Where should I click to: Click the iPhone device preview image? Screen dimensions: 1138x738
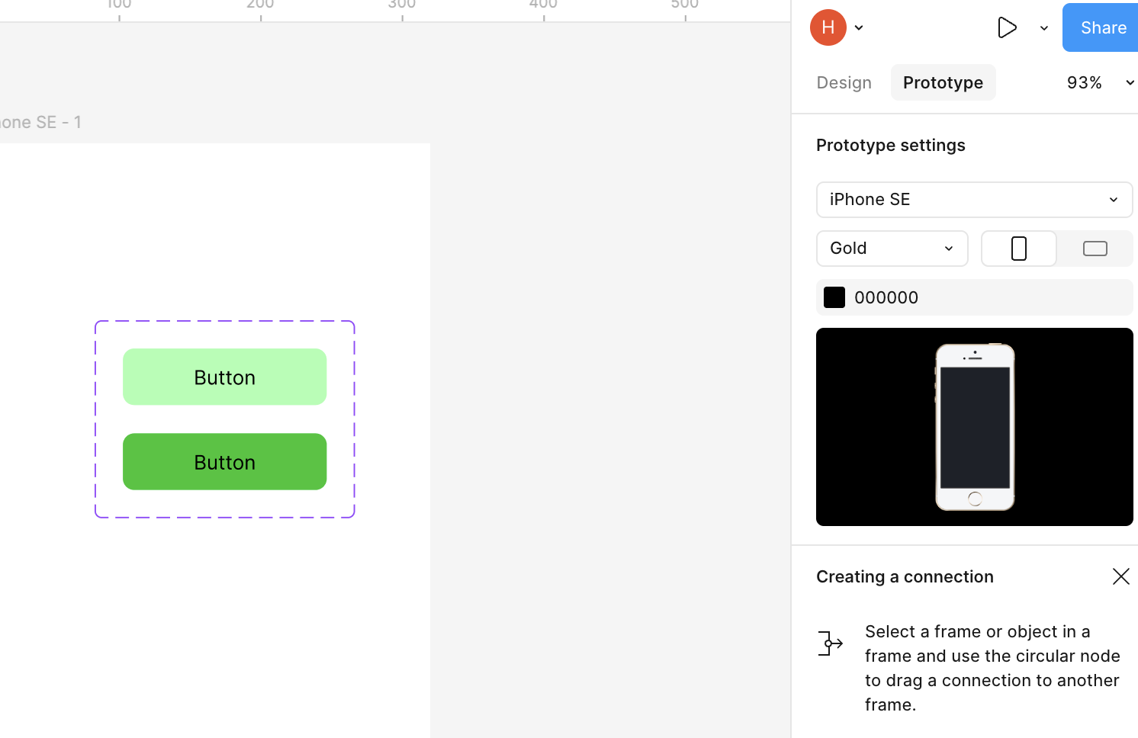(975, 427)
